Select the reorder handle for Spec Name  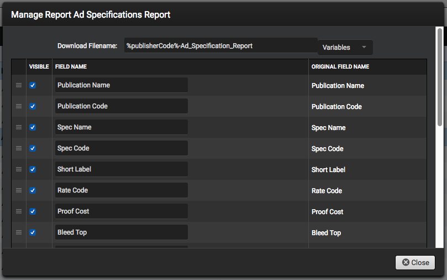click(x=19, y=127)
